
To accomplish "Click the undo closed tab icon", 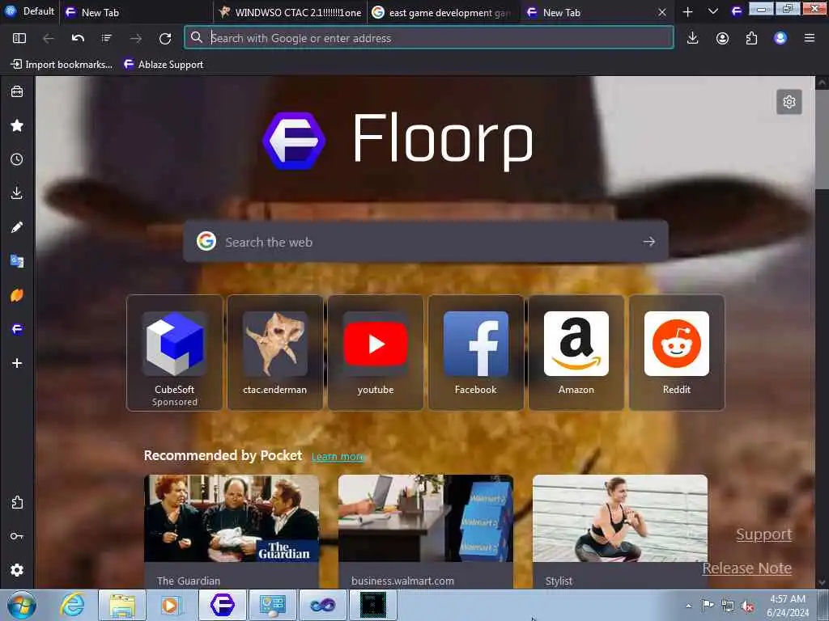I will pos(78,38).
